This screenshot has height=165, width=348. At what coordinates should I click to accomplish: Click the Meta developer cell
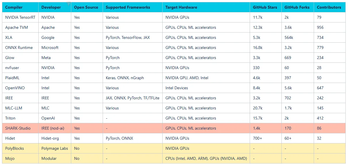click(x=55, y=58)
